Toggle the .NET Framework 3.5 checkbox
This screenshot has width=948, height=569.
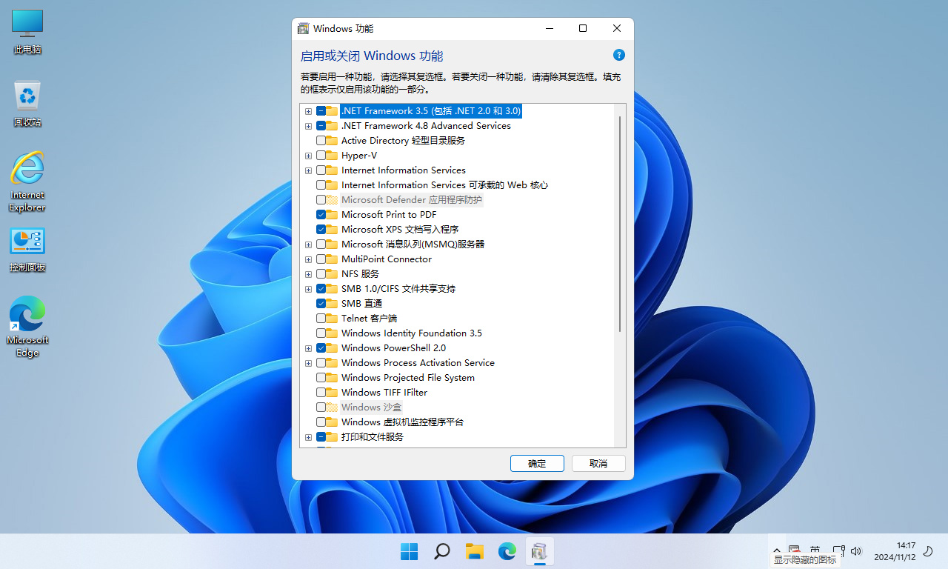pos(321,111)
